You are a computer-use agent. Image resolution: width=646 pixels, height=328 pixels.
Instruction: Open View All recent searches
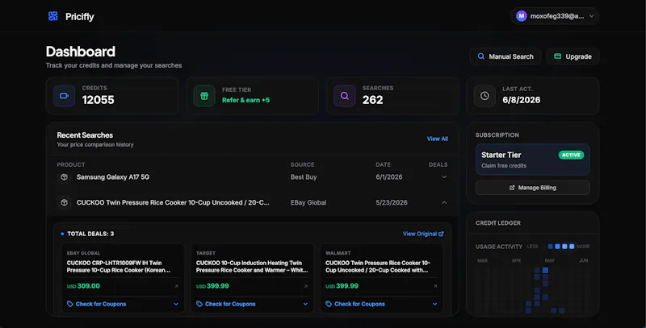point(437,139)
